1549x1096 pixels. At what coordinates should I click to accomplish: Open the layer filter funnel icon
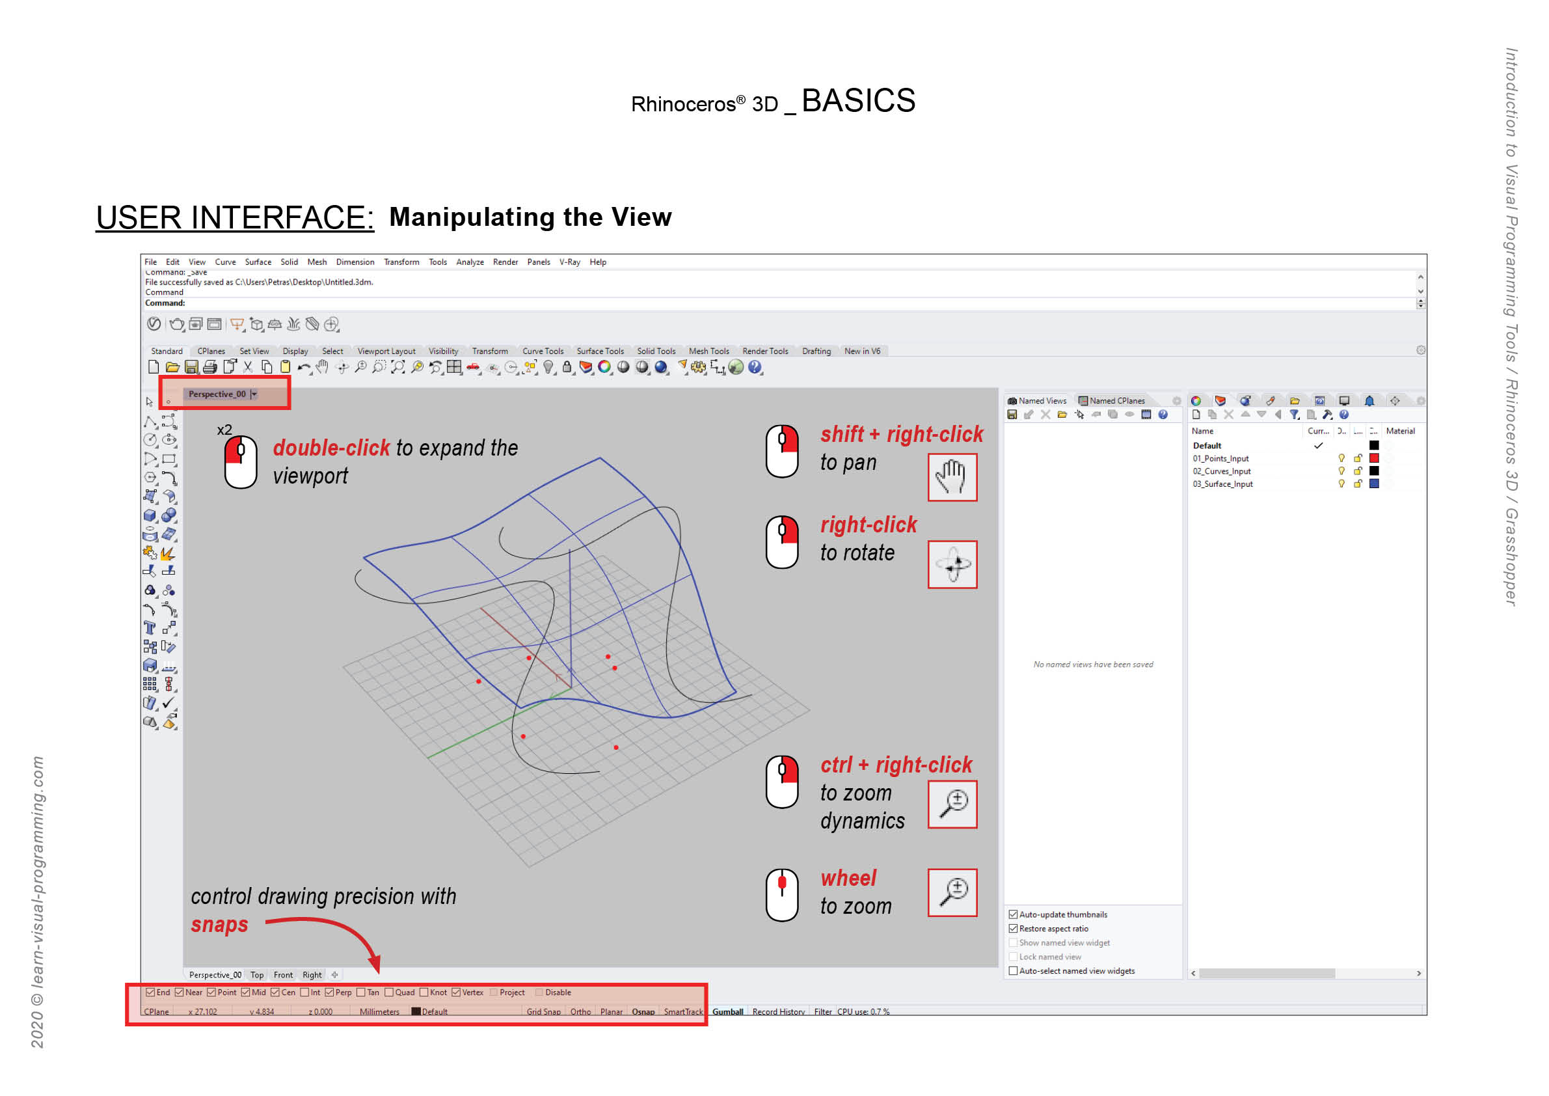(x=1295, y=415)
